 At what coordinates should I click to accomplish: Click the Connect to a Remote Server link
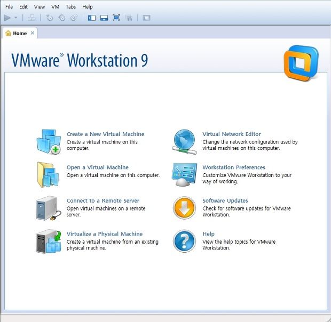pos(103,200)
